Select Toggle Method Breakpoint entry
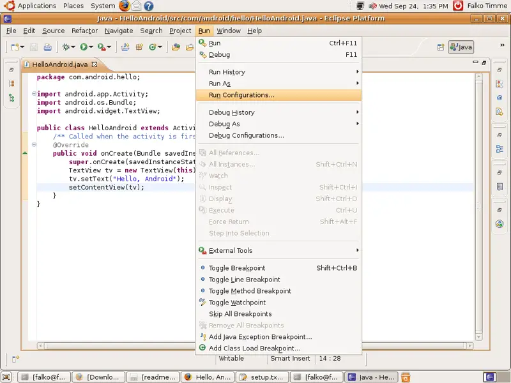 tap(278, 291)
